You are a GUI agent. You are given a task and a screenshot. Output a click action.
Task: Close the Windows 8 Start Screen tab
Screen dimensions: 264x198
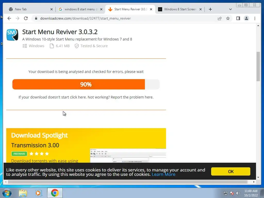click(x=201, y=9)
